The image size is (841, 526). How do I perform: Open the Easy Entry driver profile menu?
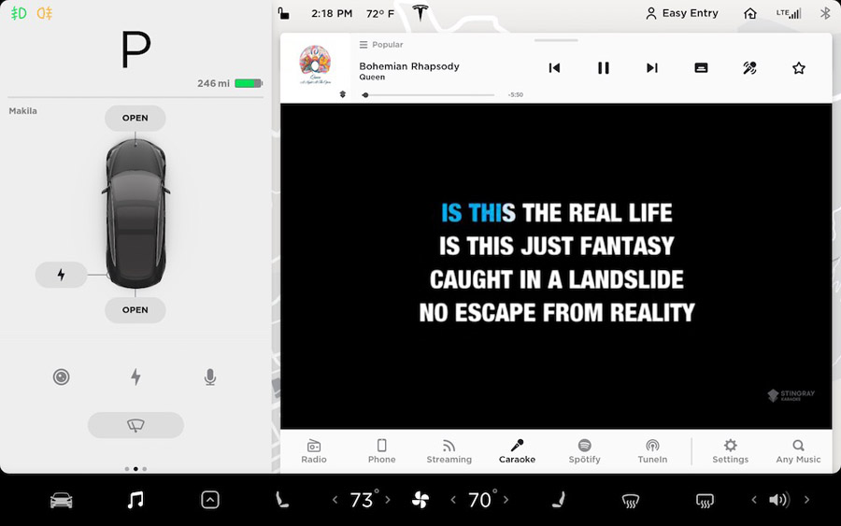pyautogui.click(x=682, y=14)
